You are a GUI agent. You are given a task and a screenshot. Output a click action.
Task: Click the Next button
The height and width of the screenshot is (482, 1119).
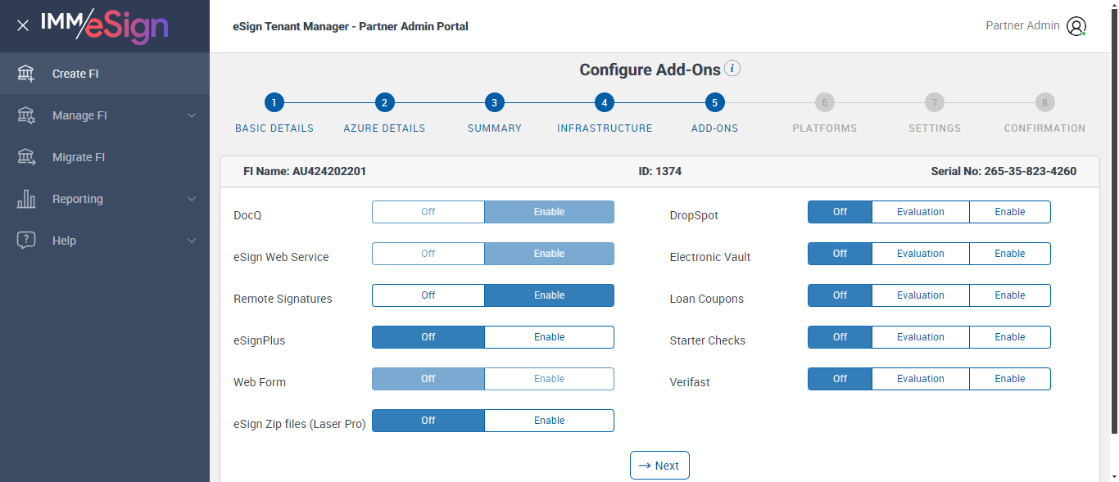[x=659, y=466]
